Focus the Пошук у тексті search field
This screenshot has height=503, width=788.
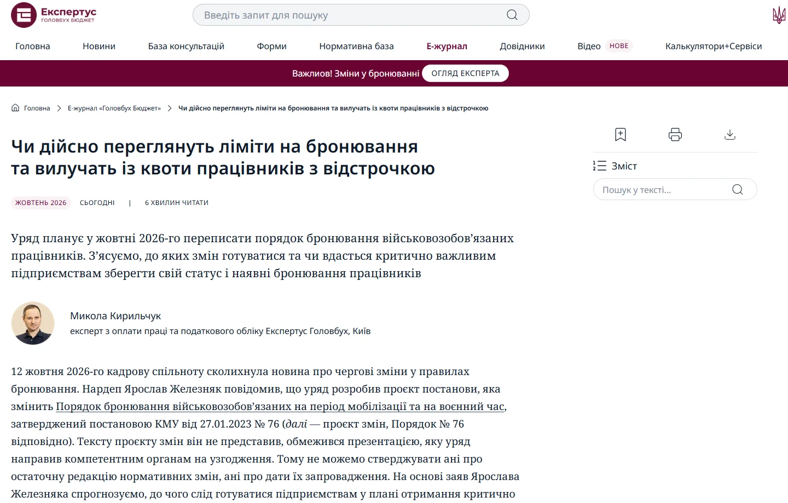675,190
